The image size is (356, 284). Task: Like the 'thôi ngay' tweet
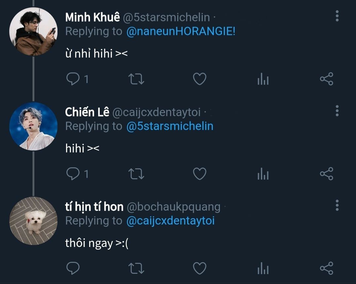pos(199,268)
